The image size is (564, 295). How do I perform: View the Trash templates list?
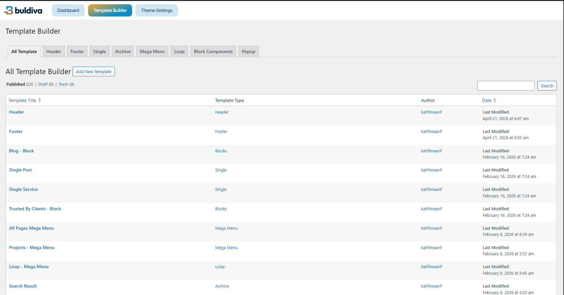[63, 84]
